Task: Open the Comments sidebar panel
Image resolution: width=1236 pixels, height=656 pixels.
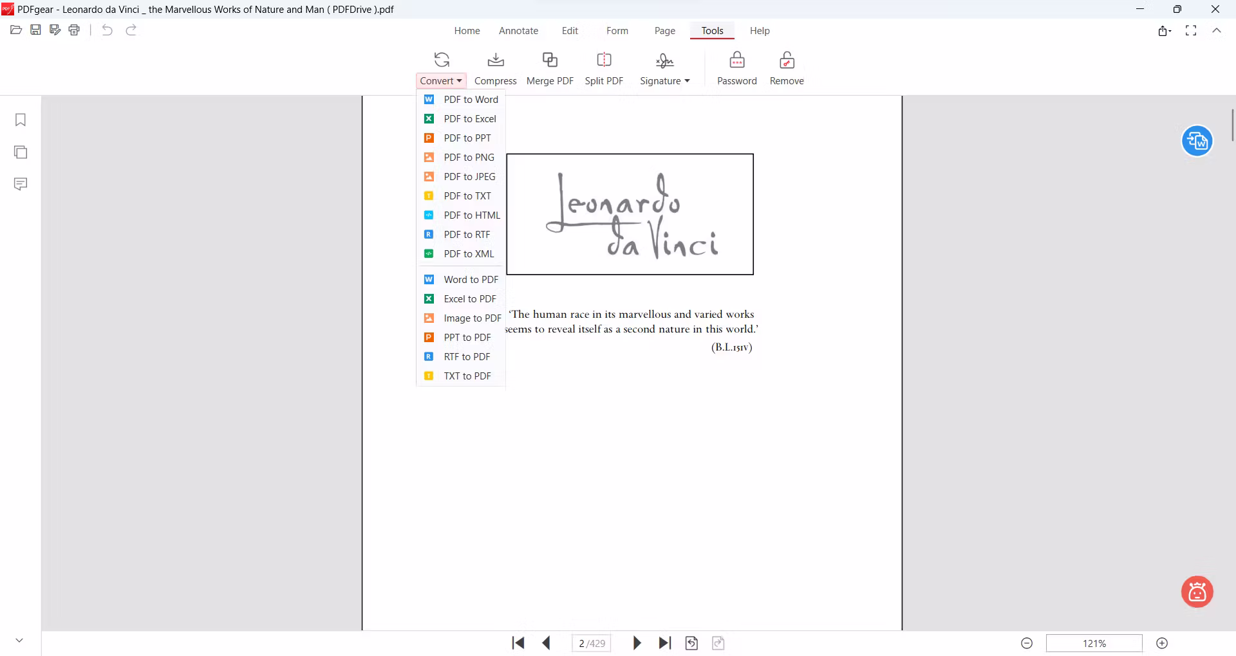Action: click(21, 185)
